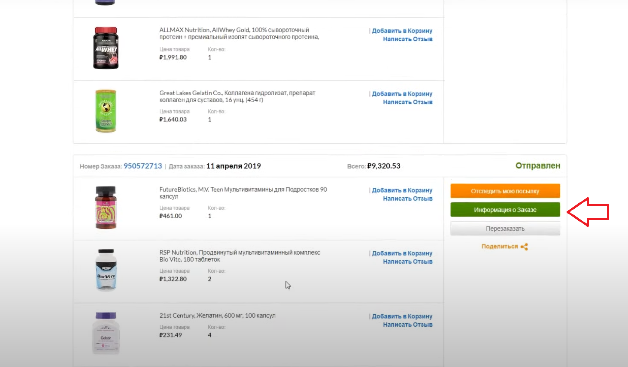Click the Поделиться share link
Viewport: 628px width, 367px height.
500,247
